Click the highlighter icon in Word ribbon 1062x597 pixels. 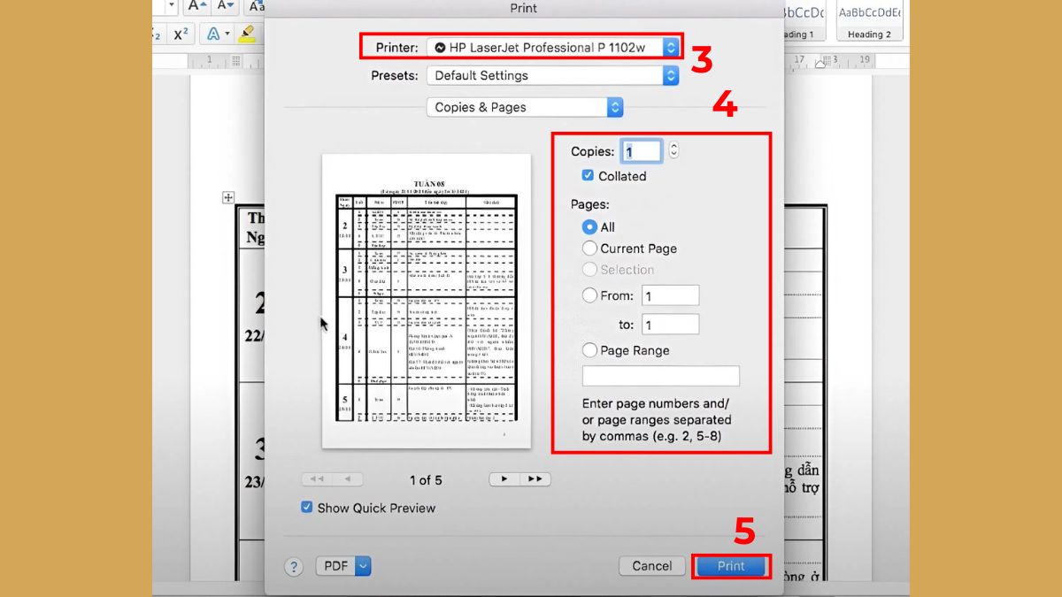(x=246, y=34)
